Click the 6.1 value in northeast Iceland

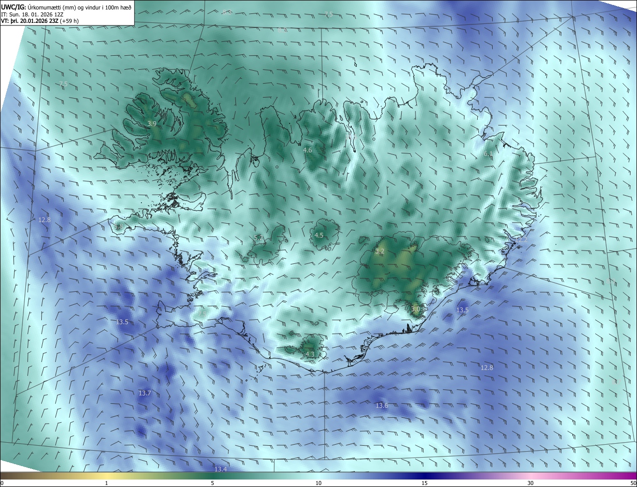coord(488,154)
